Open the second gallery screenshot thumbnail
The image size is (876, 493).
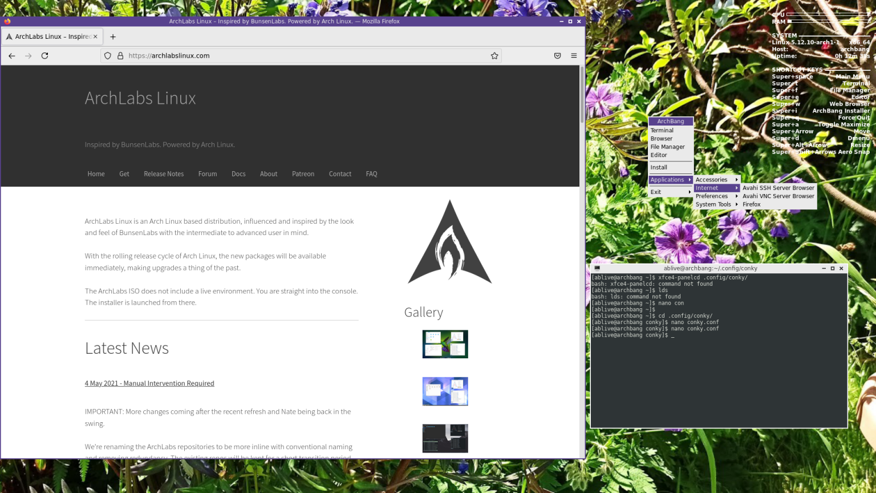click(x=445, y=391)
